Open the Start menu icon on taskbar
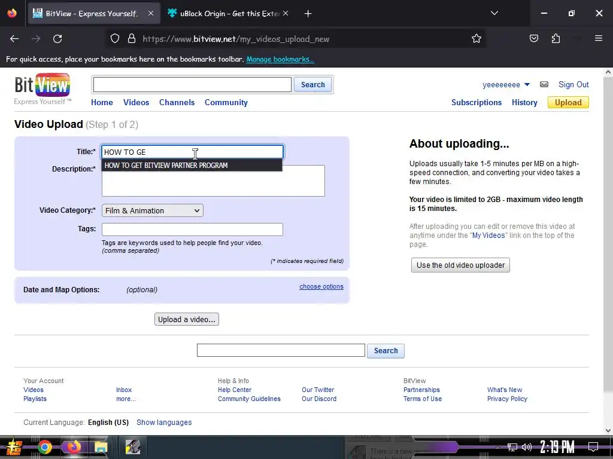This screenshot has height=459, width=613. pos(14,447)
